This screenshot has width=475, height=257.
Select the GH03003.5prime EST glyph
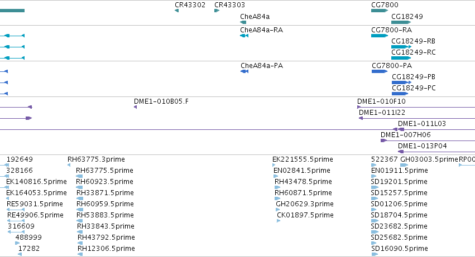pyautogui.click(x=405, y=165)
